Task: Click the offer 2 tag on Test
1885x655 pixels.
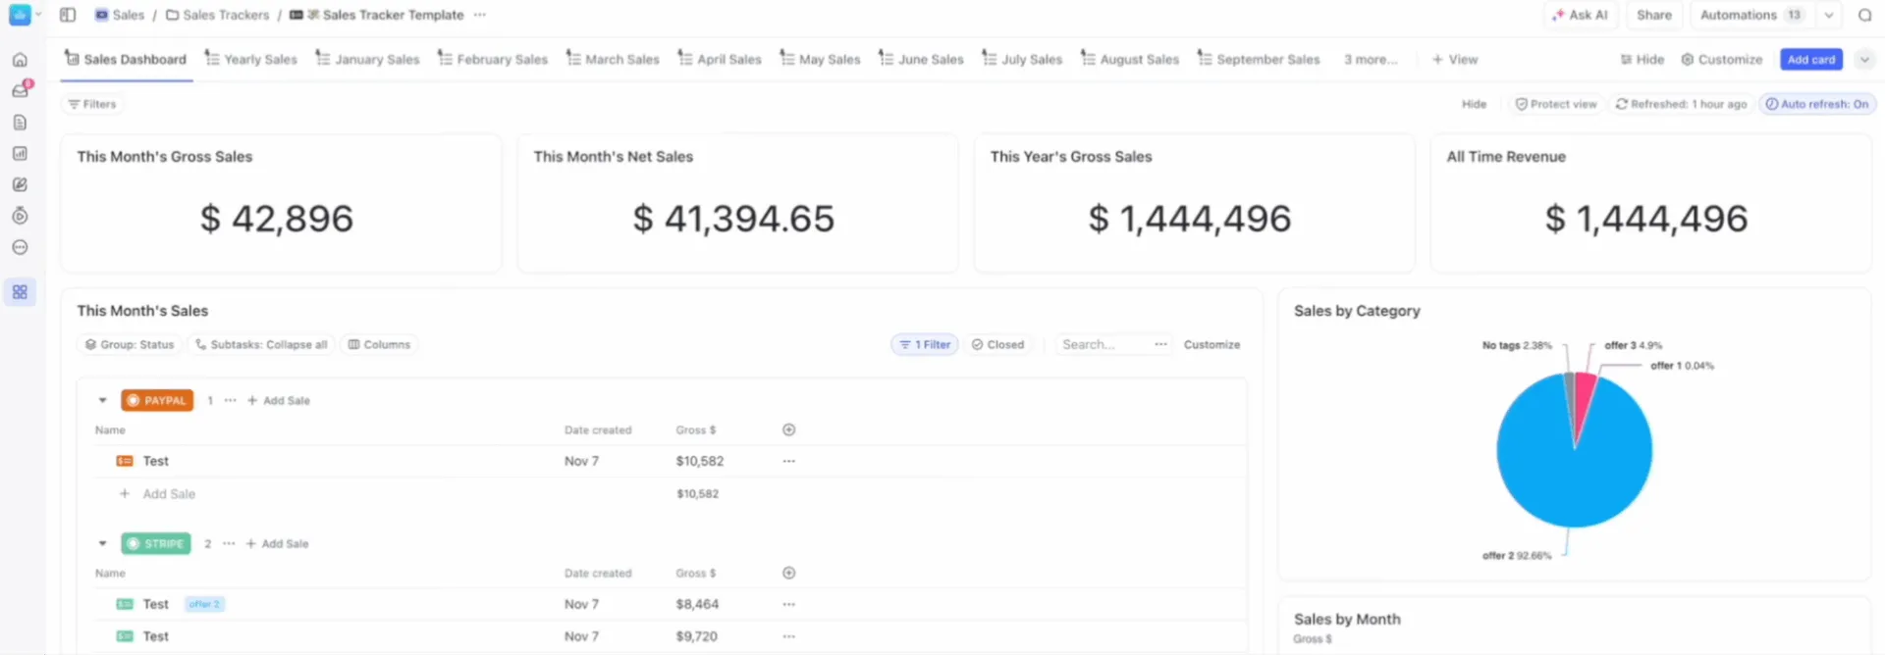Action: [204, 604]
